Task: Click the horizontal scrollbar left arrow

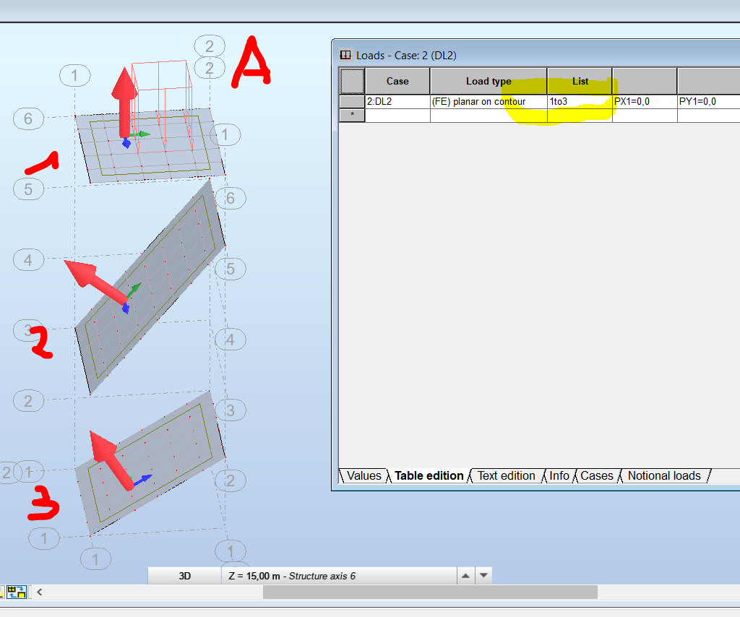Action: tap(40, 592)
